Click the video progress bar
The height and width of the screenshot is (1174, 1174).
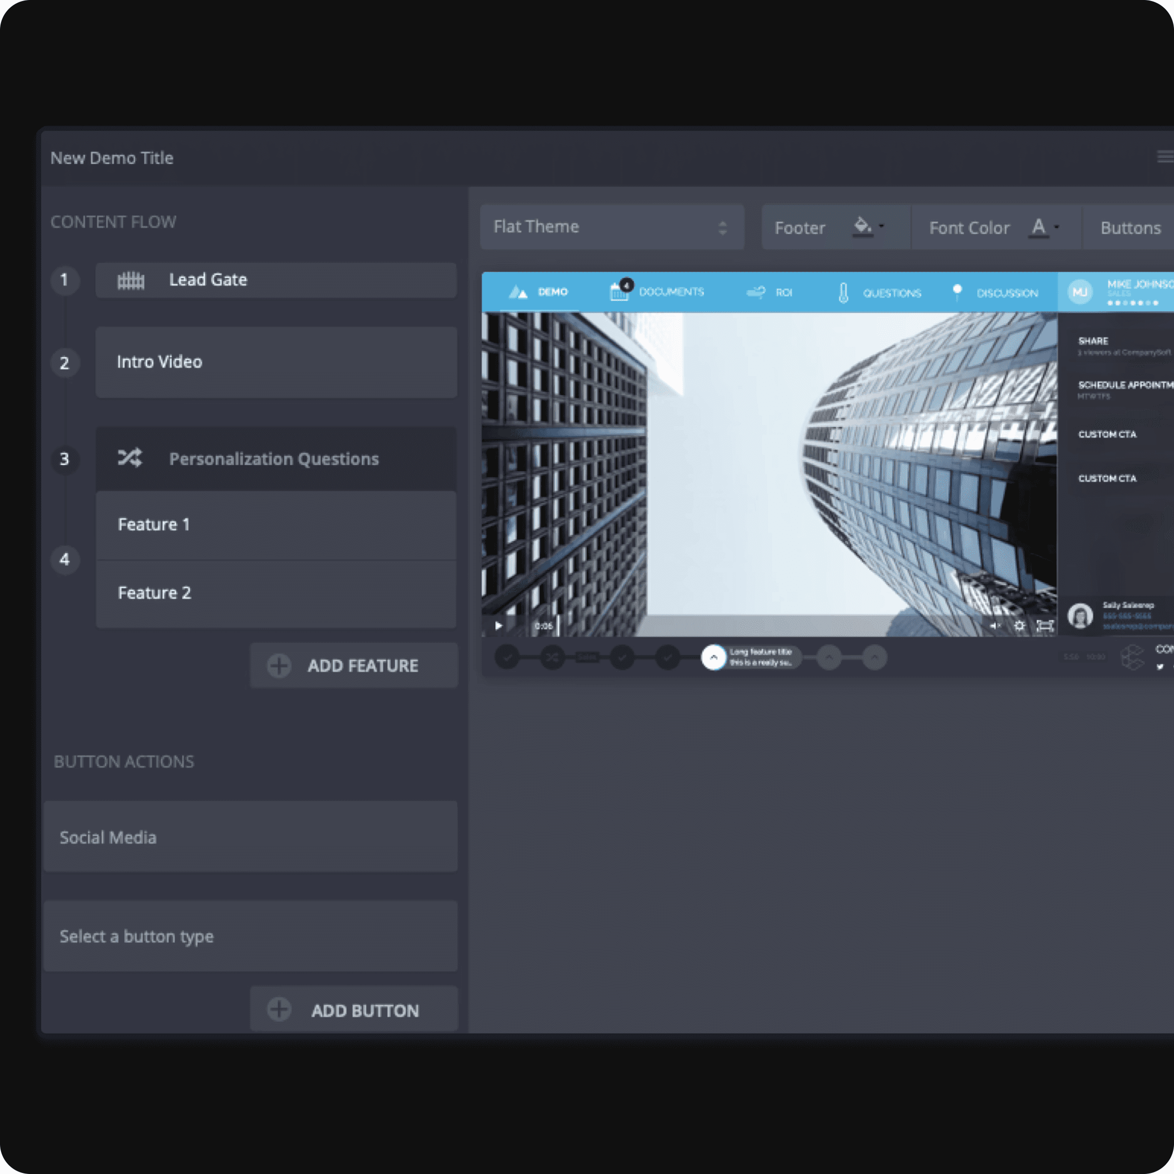coord(769,625)
